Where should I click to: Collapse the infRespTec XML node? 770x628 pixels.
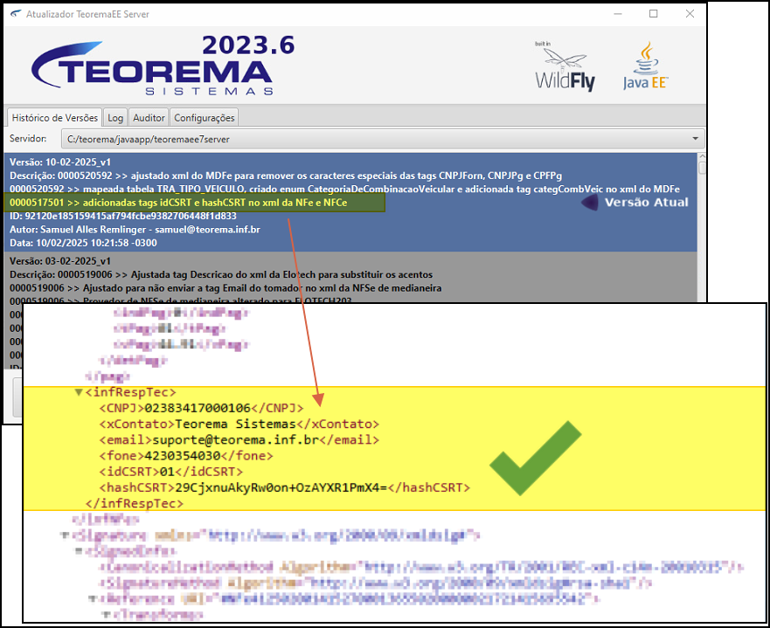(79, 392)
